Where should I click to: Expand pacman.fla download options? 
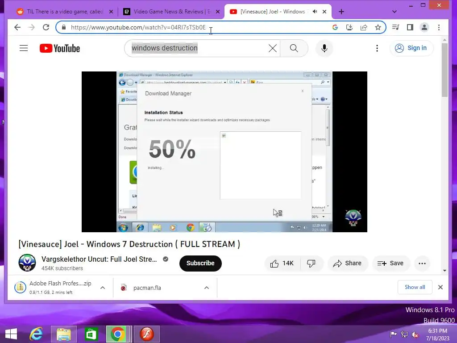coord(207,288)
